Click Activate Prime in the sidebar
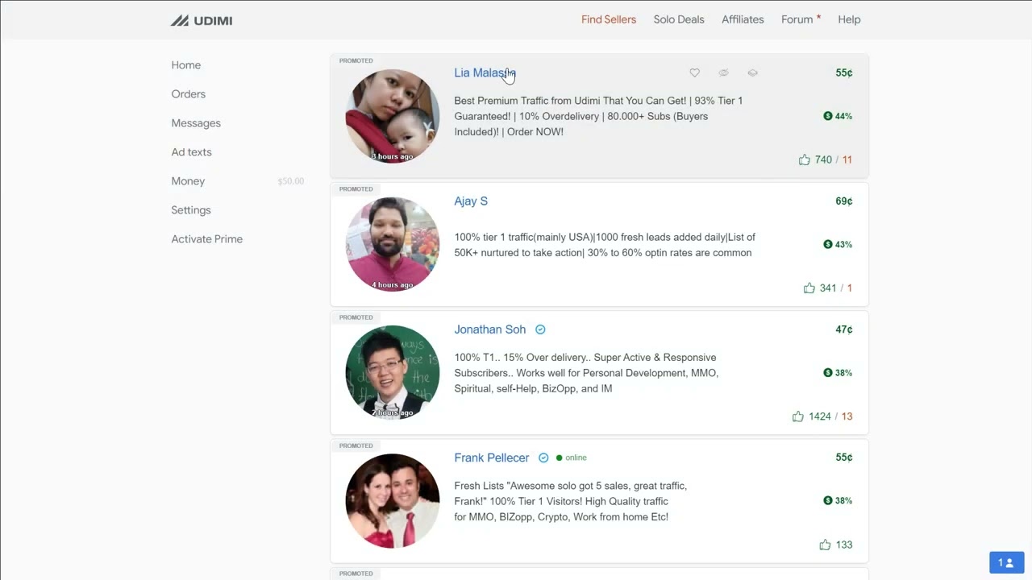 pyautogui.click(x=206, y=238)
